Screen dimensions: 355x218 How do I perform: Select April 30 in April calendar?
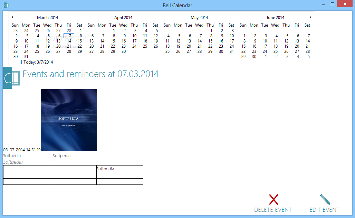pos(124,51)
